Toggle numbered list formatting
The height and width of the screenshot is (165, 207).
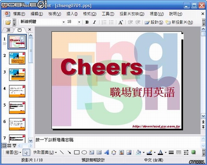[104, 22]
